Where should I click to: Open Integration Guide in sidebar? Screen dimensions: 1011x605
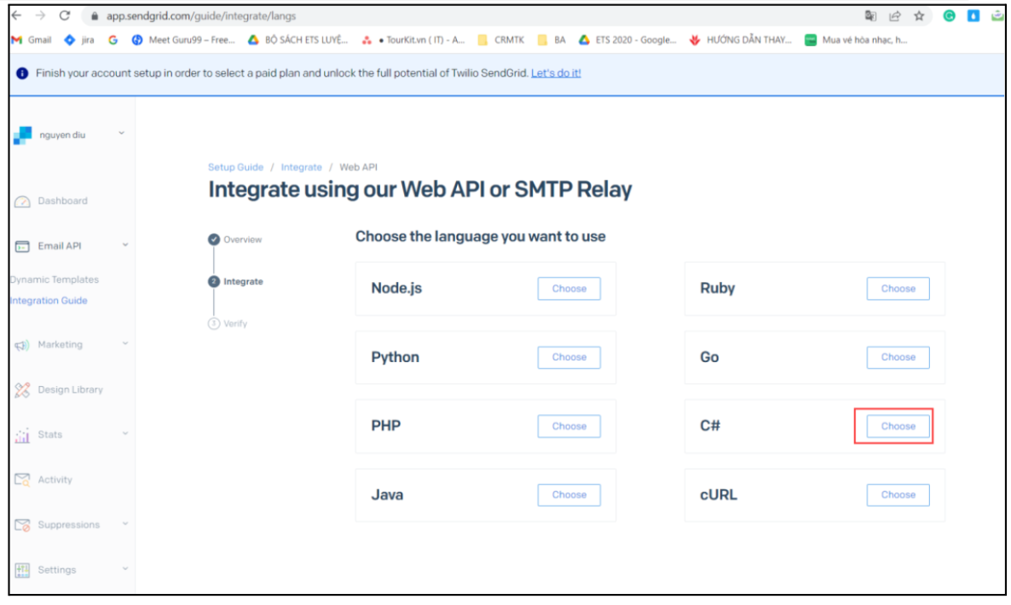[x=49, y=301]
